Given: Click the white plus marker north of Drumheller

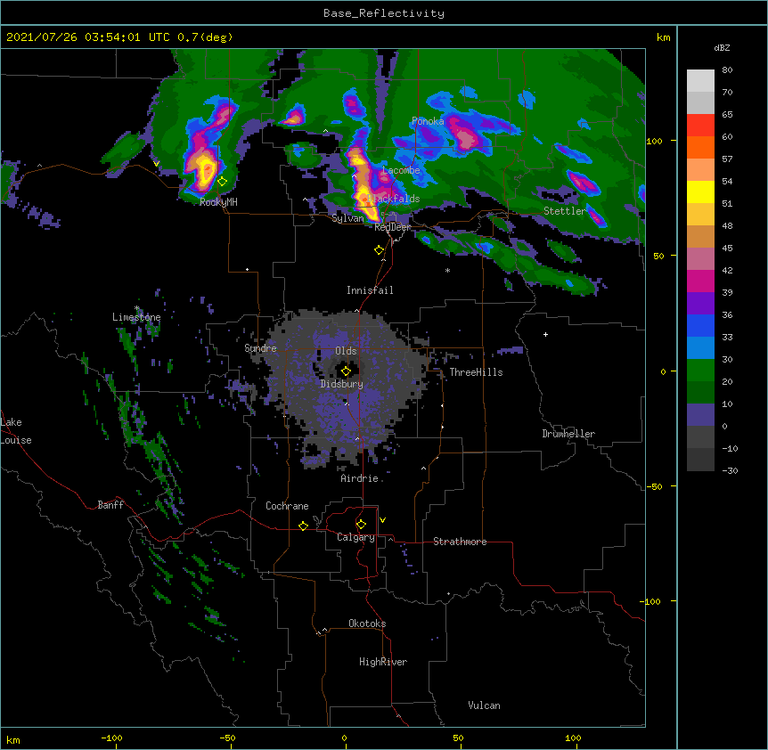Looking at the screenshot, I should tap(545, 334).
